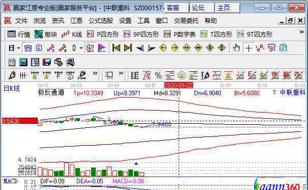Select the vertical lines grid tool
Screen dimensions: 308x190
click(23, 75)
